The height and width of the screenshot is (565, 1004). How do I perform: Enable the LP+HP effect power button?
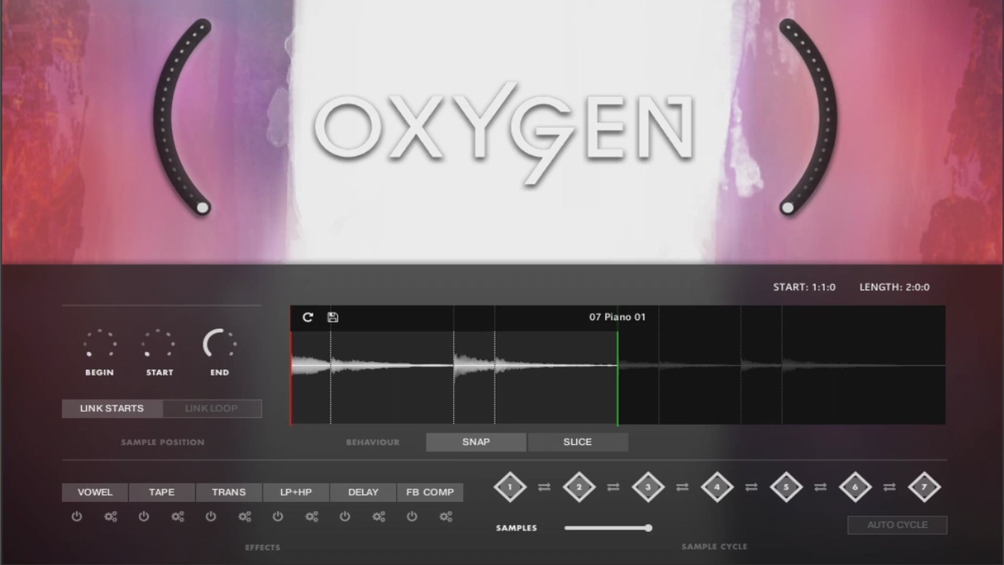pos(278,517)
